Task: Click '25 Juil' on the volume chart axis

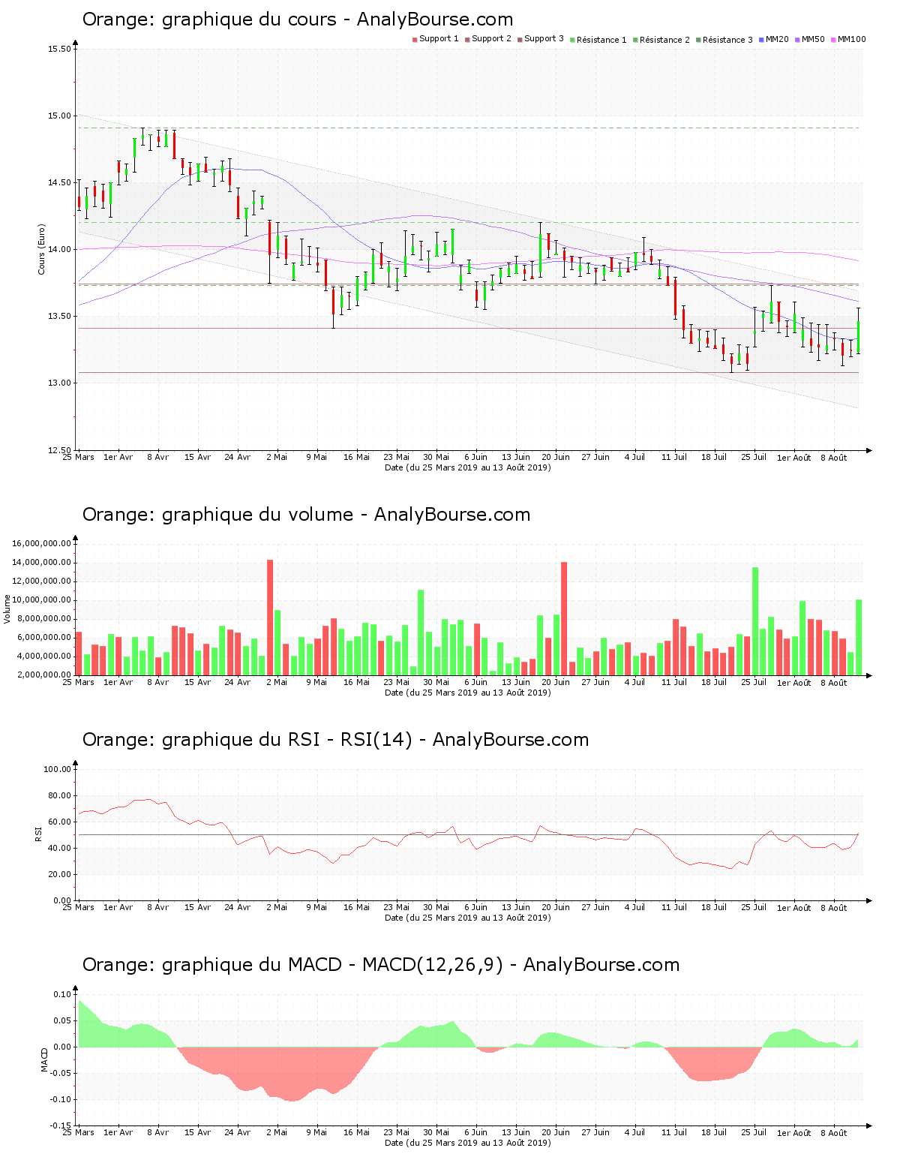Action: pos(754,682)
